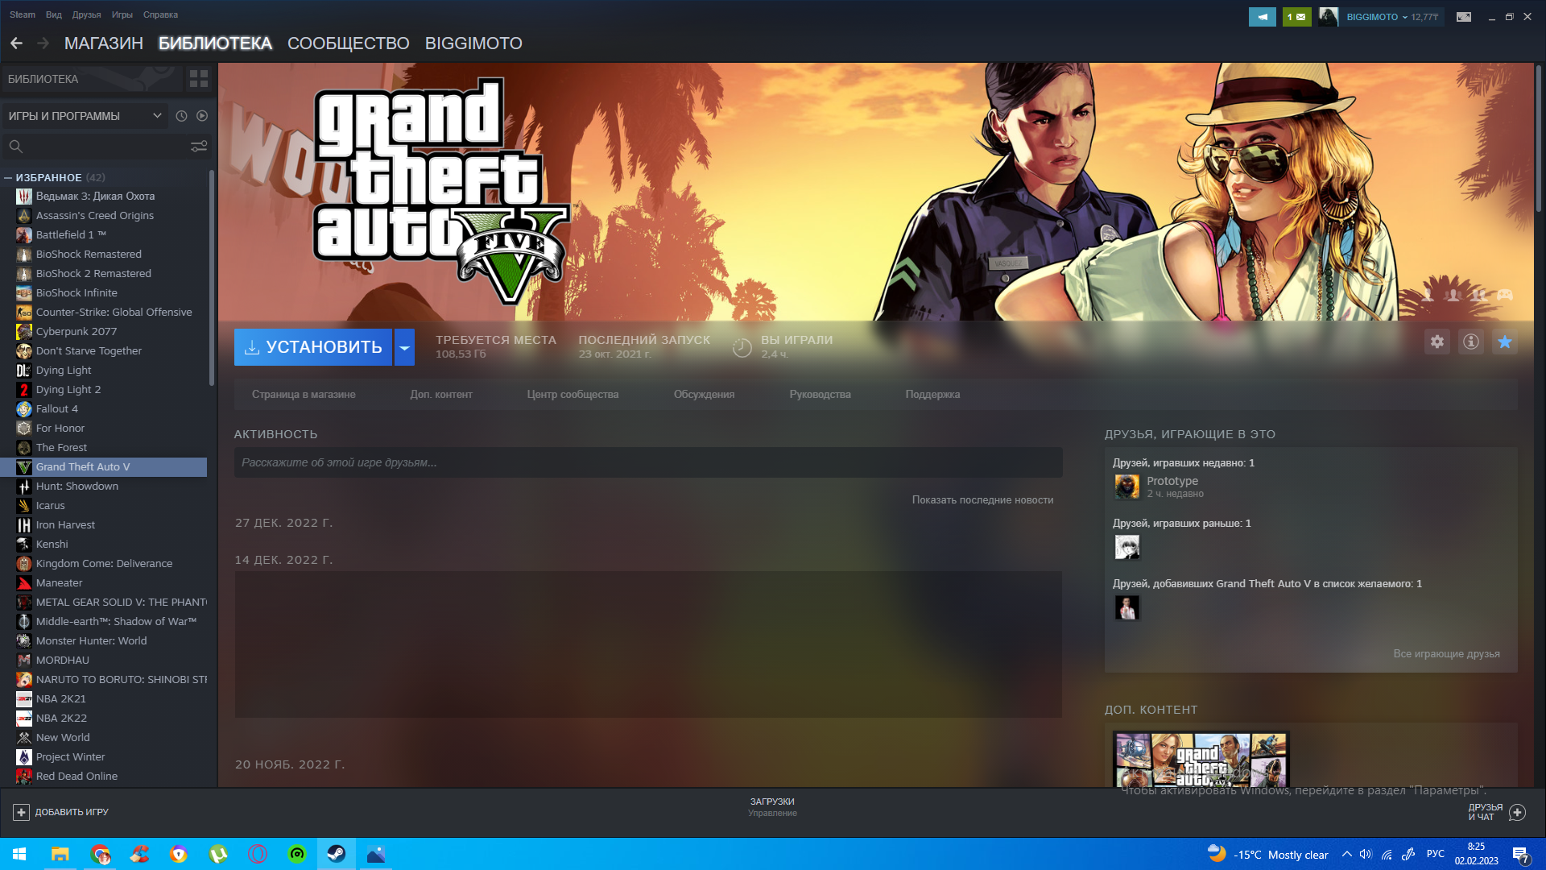The height and width of the screenshot is (870, 1546).
Task: Click the library search magnifier icon
Action: pyautogui.click(x=15, y=147)
